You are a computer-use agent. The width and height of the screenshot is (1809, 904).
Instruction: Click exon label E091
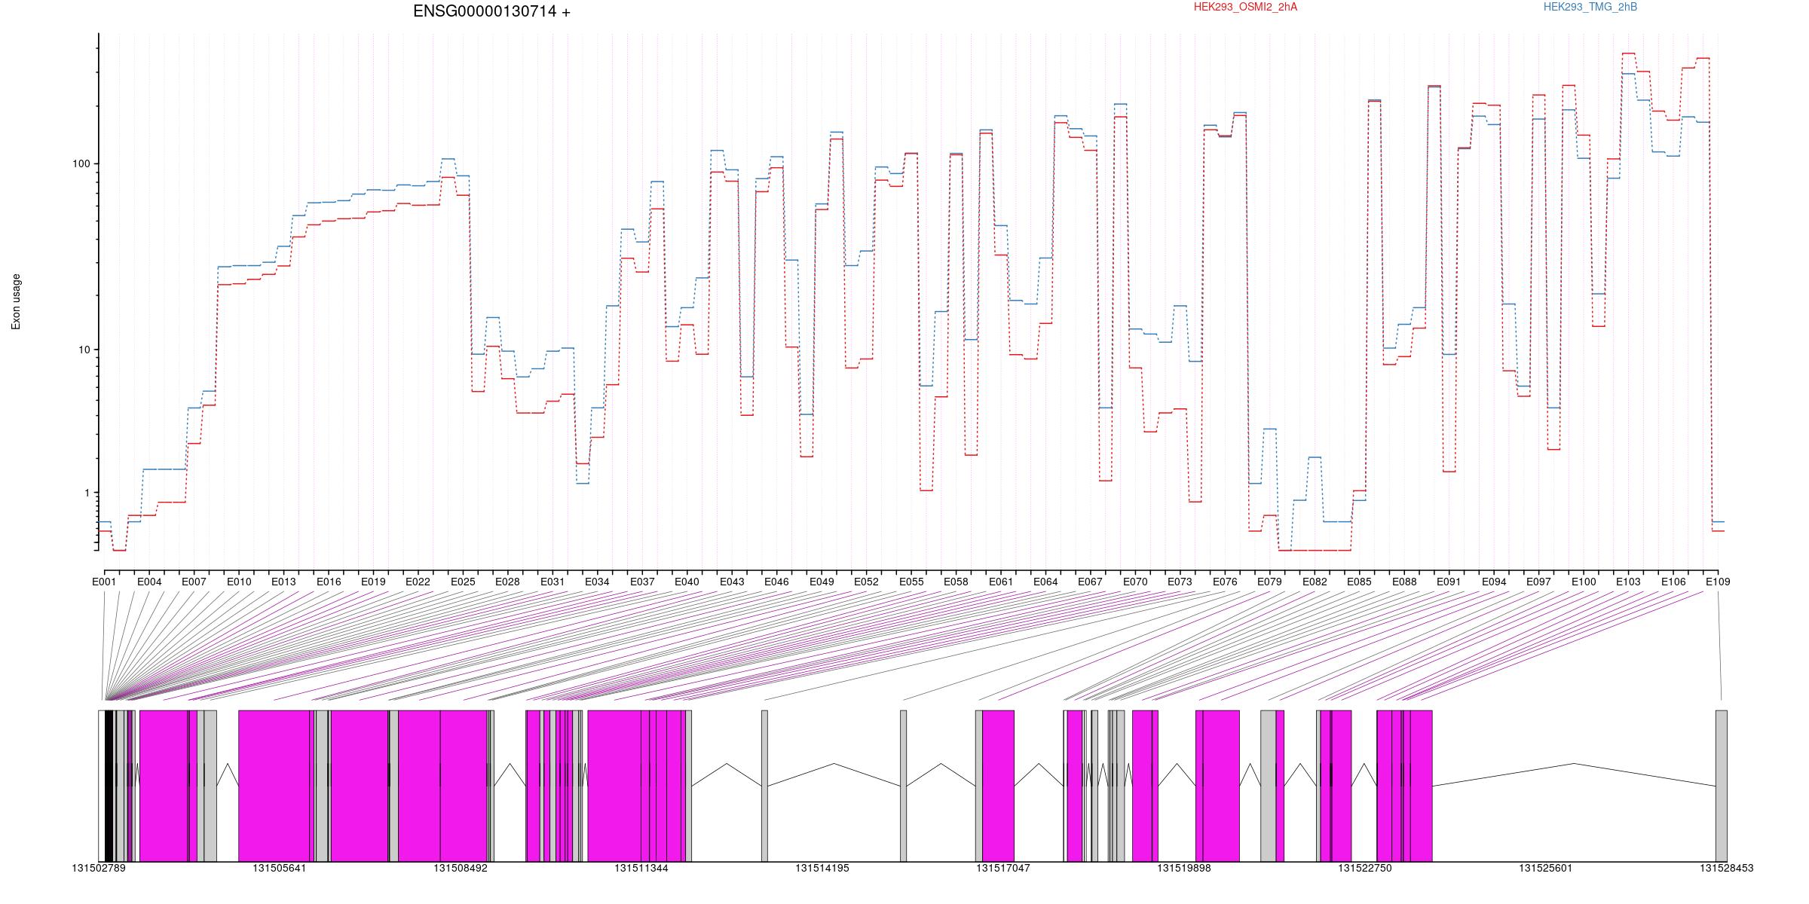pyautogui.click(x=1449, y=582)
